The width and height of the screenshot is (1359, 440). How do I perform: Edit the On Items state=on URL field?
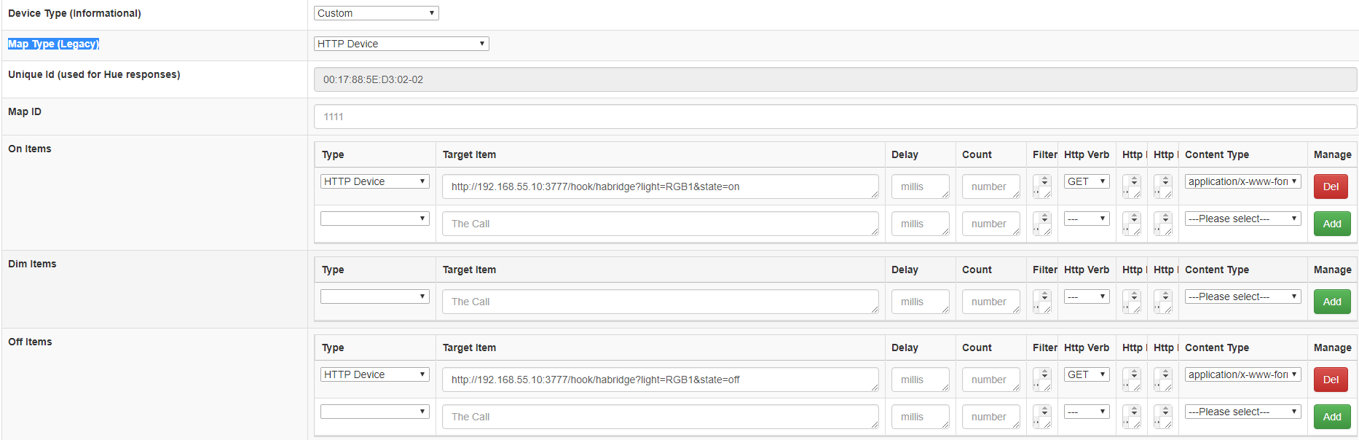point(659,186)
